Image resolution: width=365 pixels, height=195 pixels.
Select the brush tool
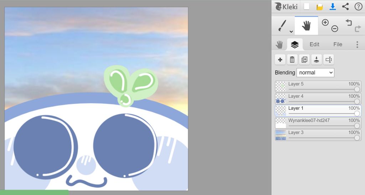(x=282, y=25)
